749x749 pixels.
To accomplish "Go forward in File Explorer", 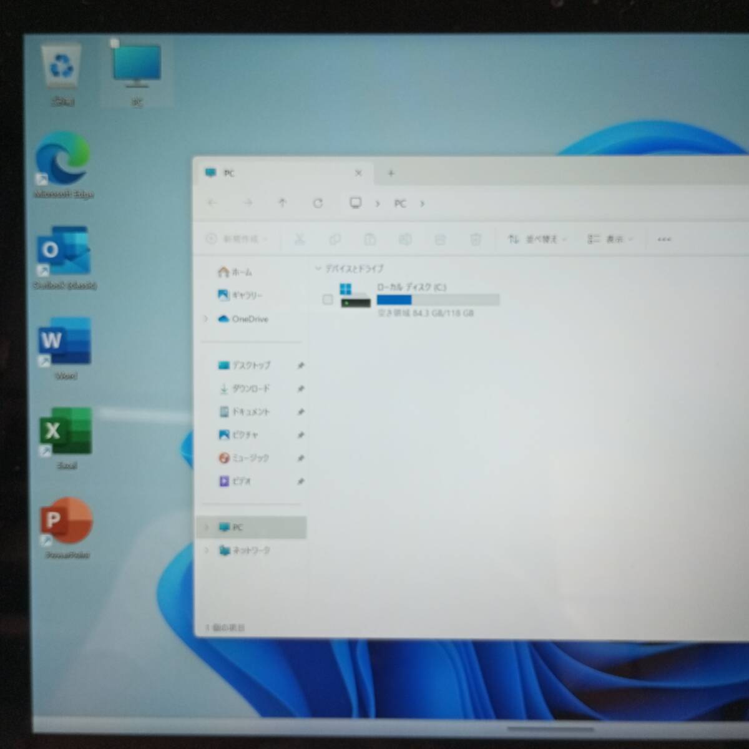I will pos(248,203).
